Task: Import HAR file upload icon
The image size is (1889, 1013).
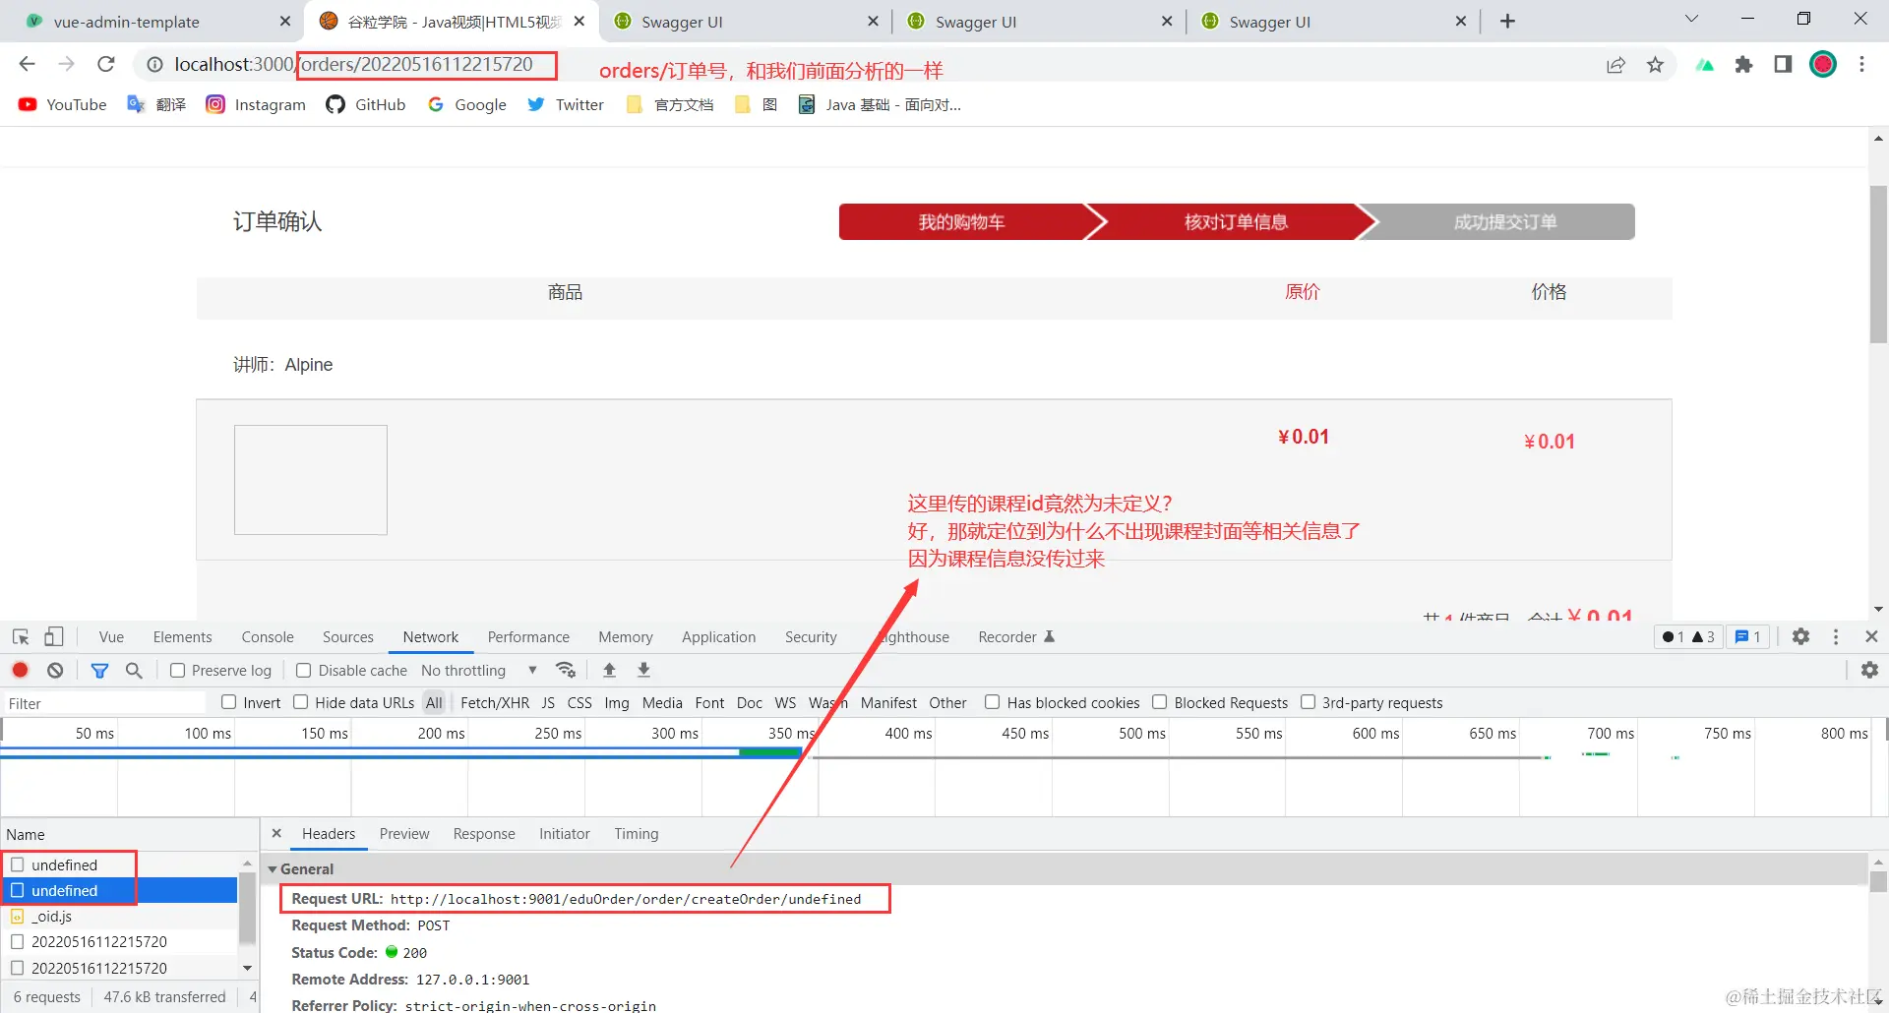Action: 609,670
